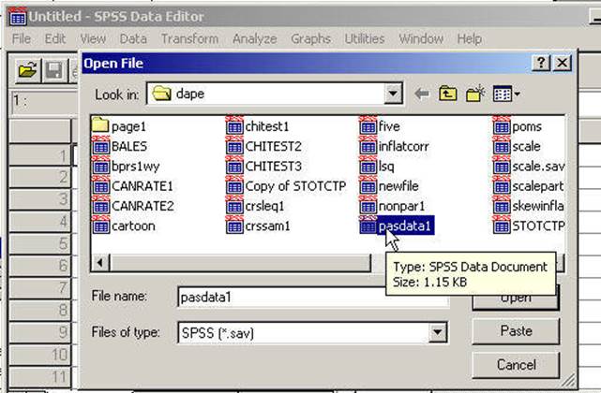Select the cartoon data file
The width and height of the screenshot is (601, 393).
(x=124, y=226)
